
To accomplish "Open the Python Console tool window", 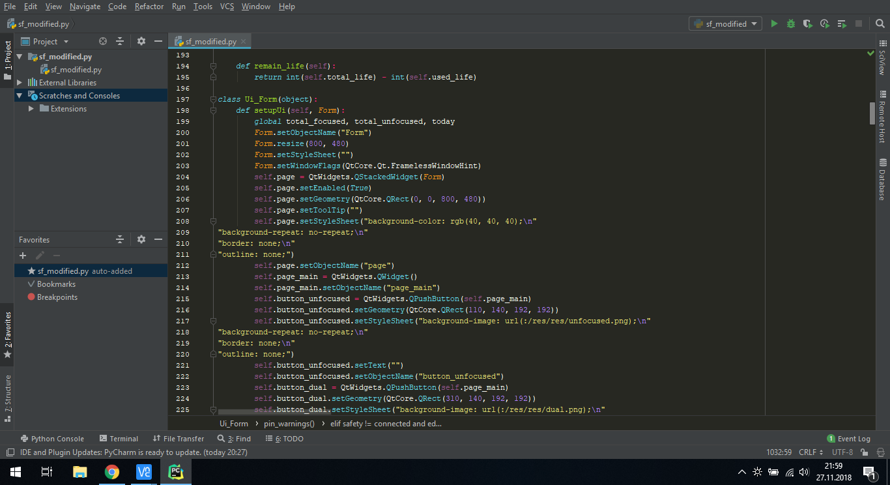I will [x=52, y=439].
